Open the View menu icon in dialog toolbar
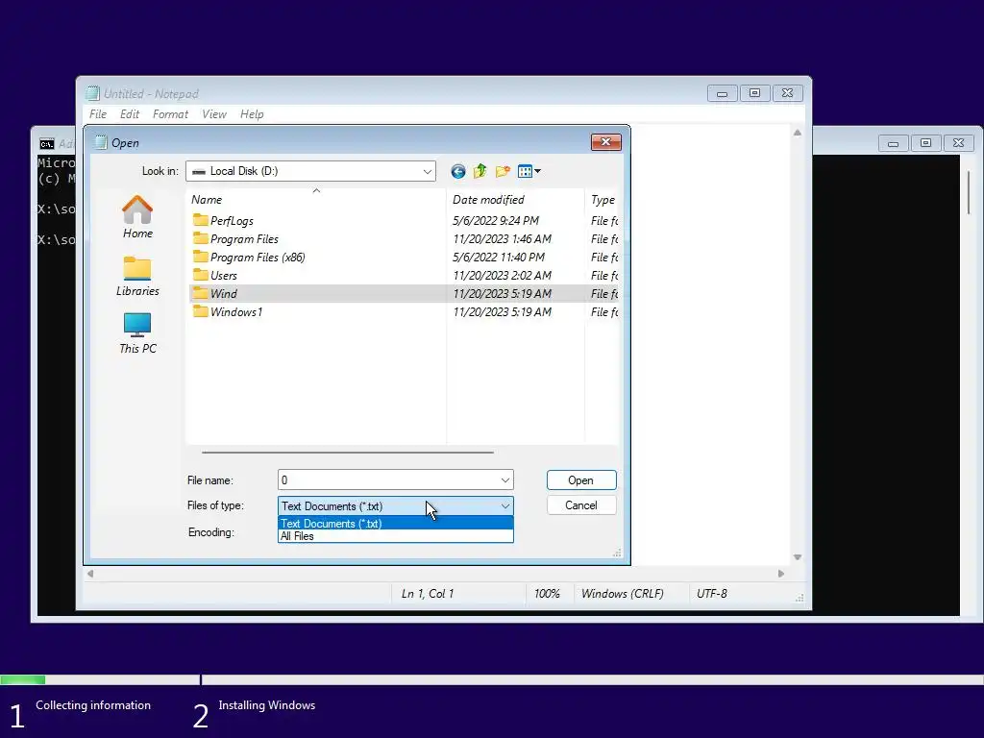The image size is (984, 738). tap(529, 171)
